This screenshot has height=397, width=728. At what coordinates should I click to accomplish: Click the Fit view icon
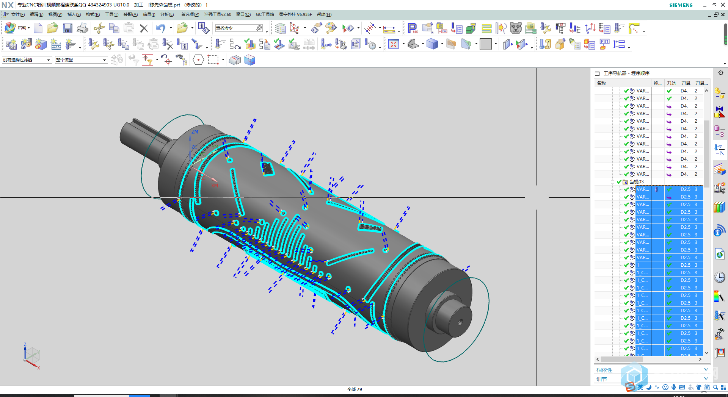click(x=394, y=44)
